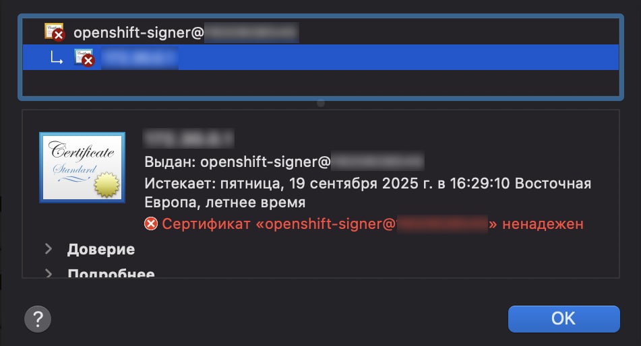Click the root openshift-signer certificate icon
This screenshot has height=346, width=641.
point(54,32)
